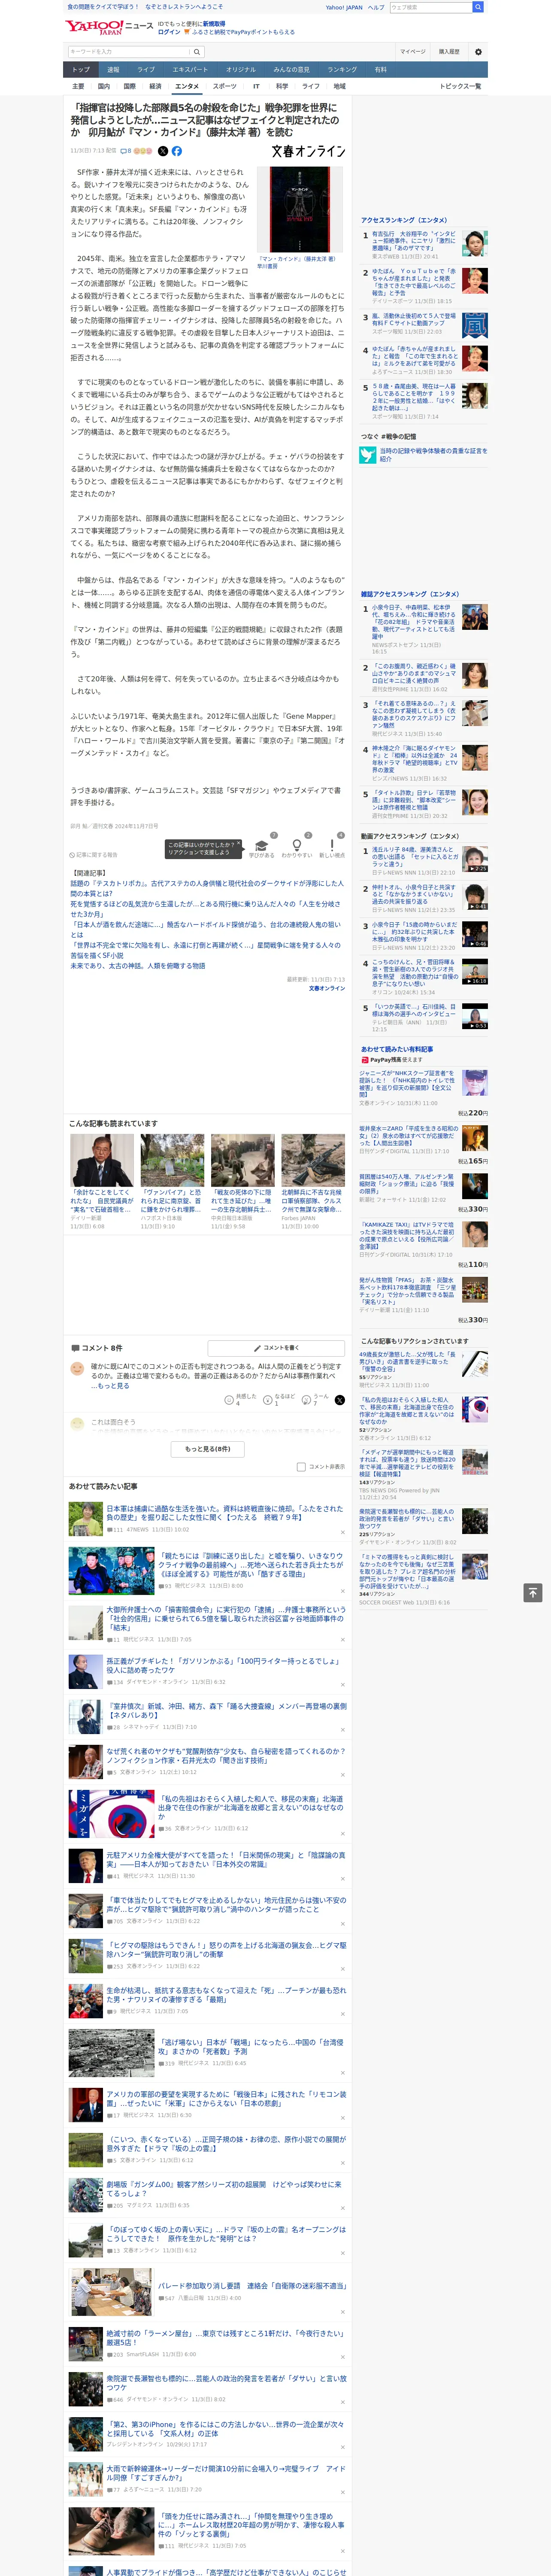Click the マン・カインド book cover image
This screenshot has width=551, height=2576.
click(300, 210)
